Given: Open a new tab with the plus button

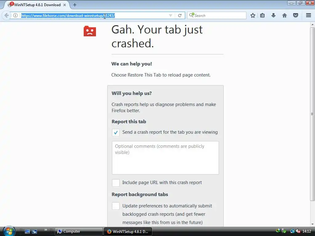Looking at the screenshot, I should (75, 5).
